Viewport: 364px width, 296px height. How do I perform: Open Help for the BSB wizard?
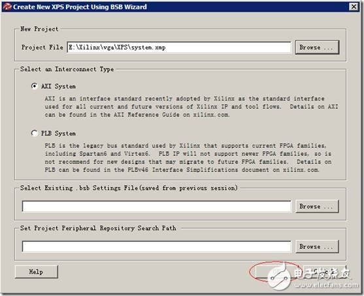pyautogui.click(x=36, y=271)
